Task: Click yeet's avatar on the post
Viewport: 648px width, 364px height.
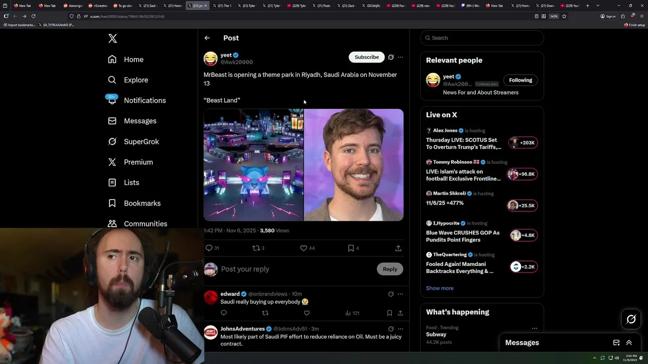Action: click(211, 59)
